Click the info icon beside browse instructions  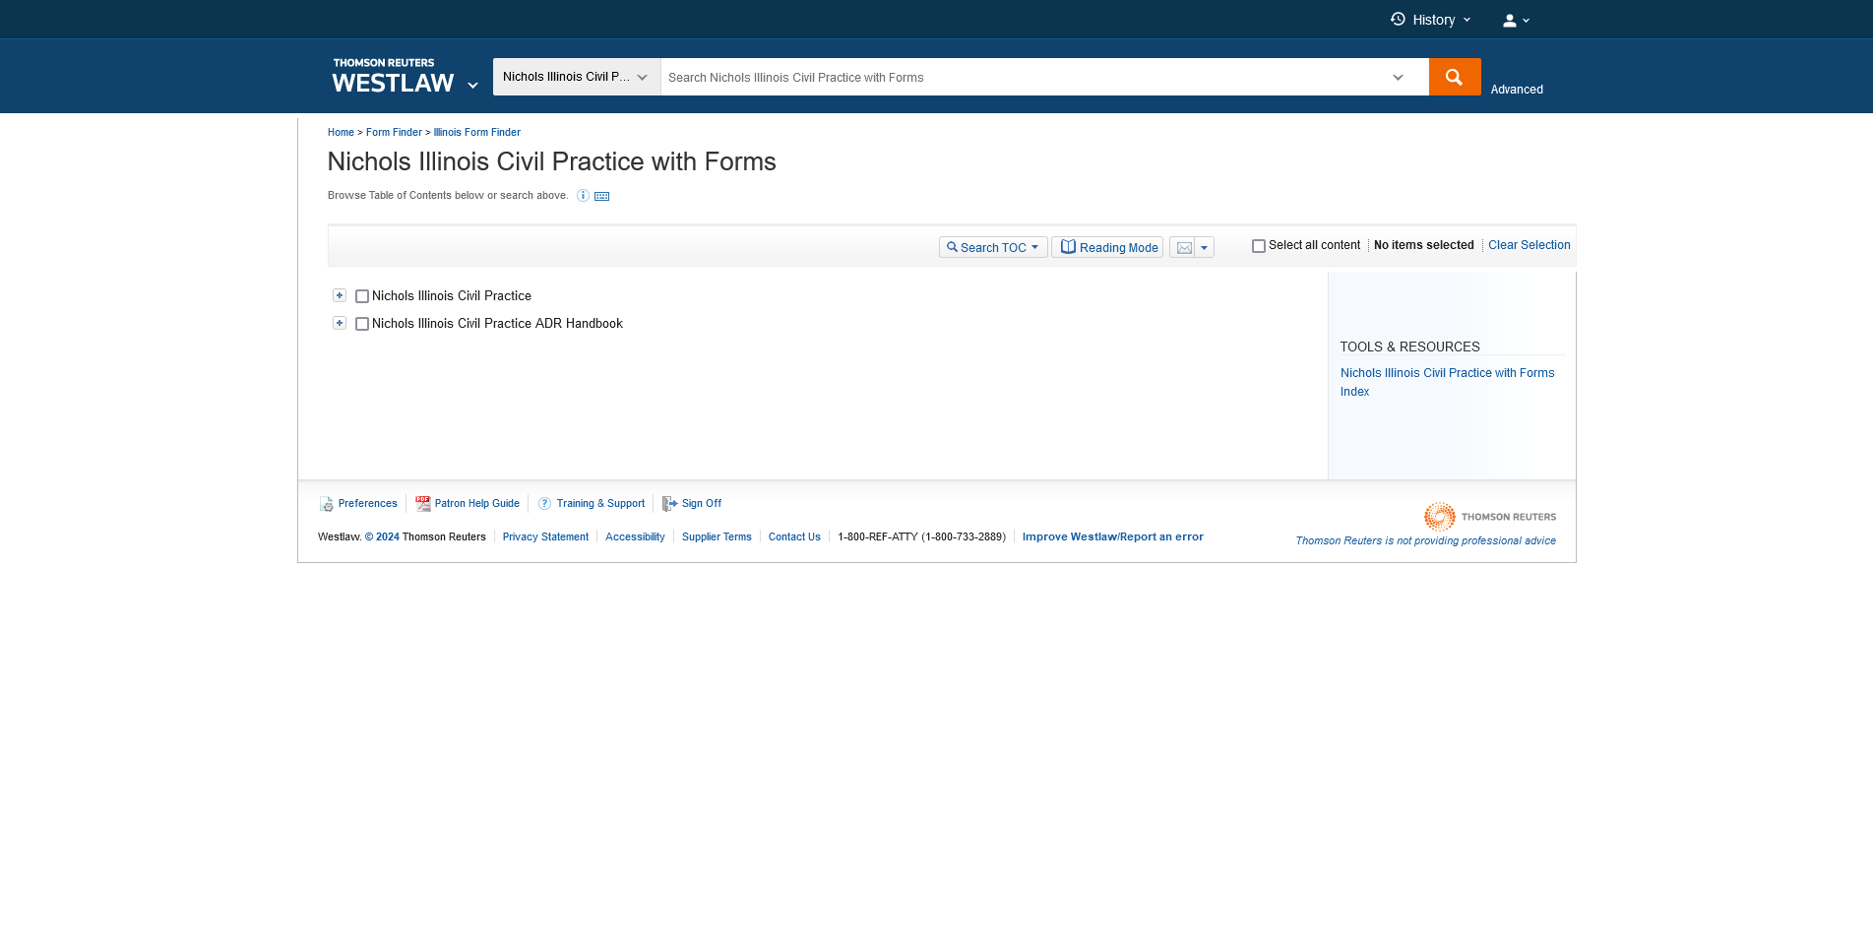(583, 196)
